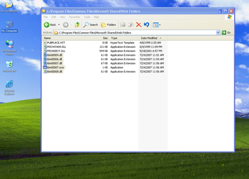
Task: Sort by the Type column header
Action: [x=124, y=38]
